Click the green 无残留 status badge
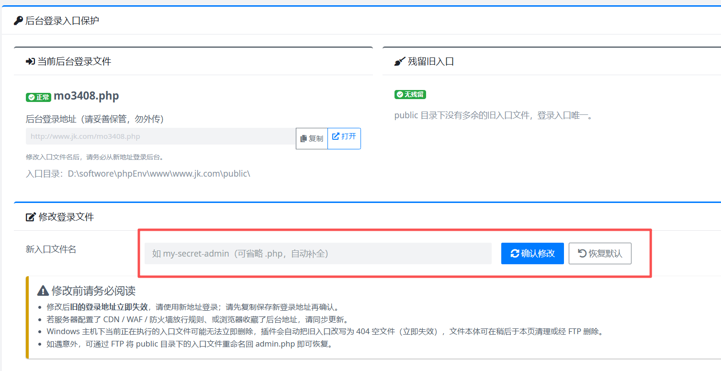This screenshot has width=721, height=371. (x=410, y=94)
